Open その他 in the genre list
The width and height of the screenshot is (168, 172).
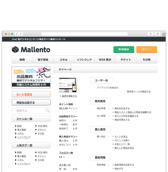[41, 133]
